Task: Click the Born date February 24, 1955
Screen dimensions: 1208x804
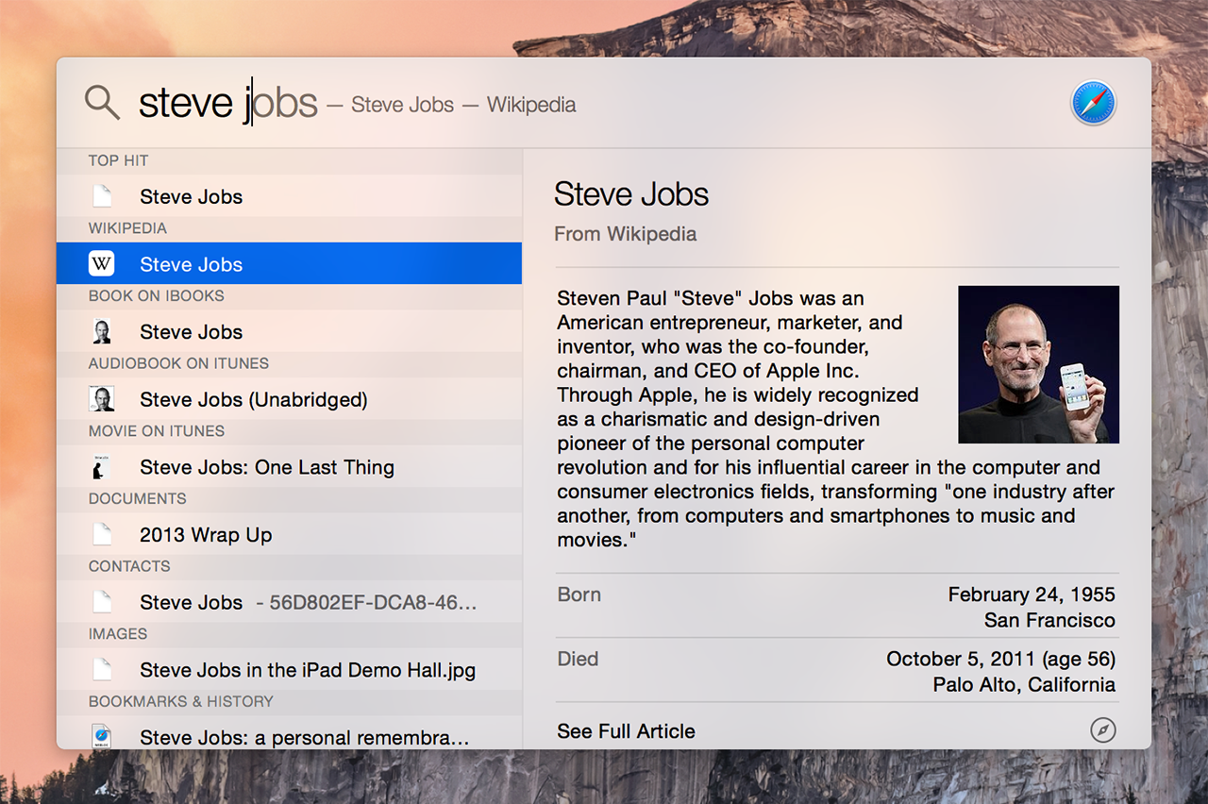Action: point(1032,595)
